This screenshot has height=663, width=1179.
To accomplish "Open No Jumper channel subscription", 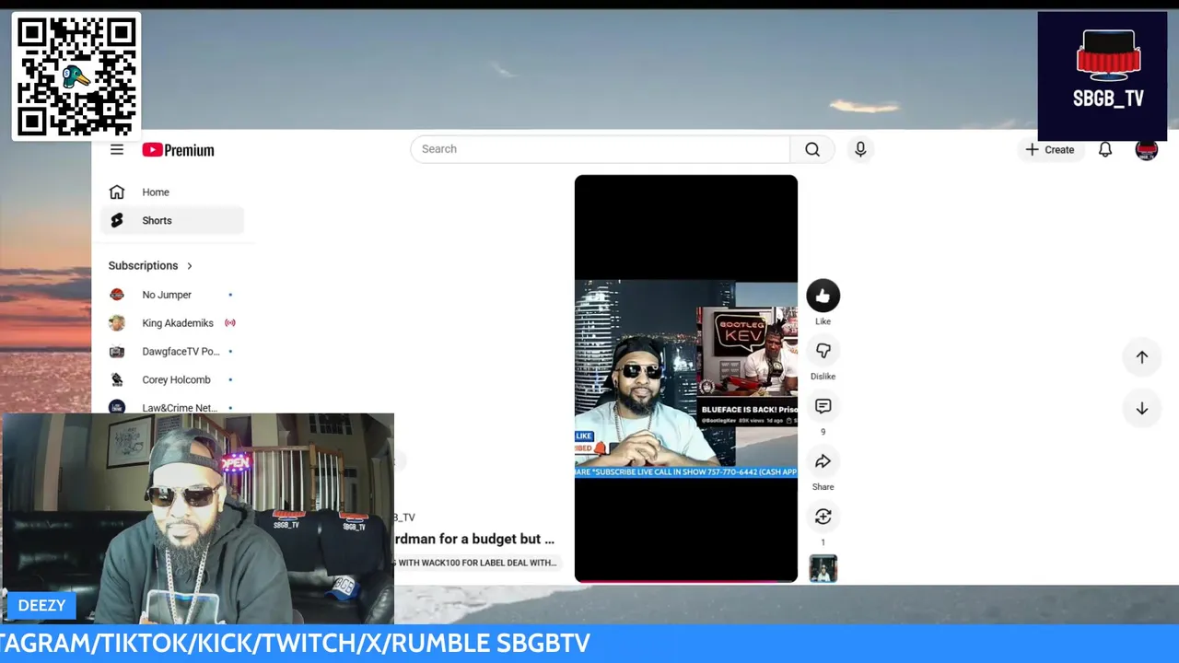I will (172, 295).
